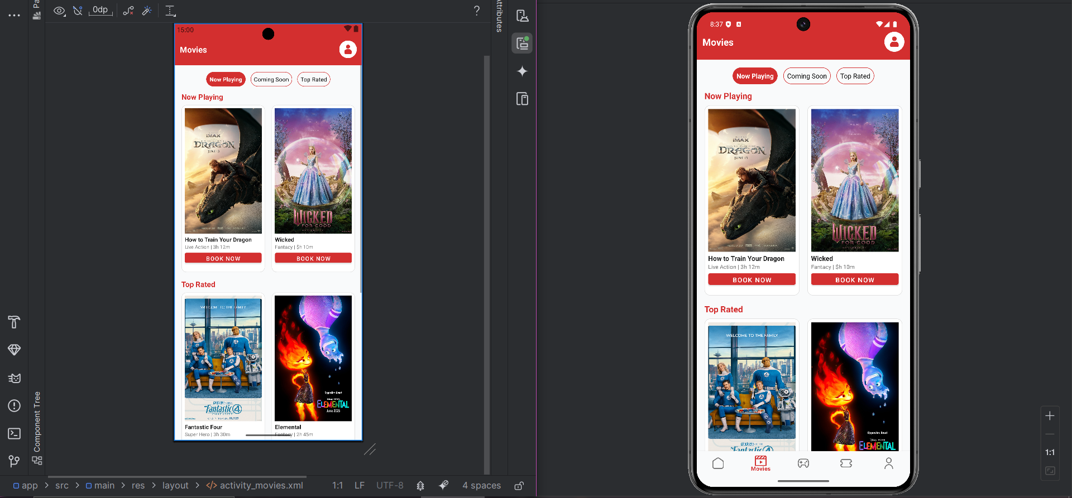Toggle Gemini AI status icon in the status bar
This screenshot has height=498, width=1072.
(x=444, y=486)
